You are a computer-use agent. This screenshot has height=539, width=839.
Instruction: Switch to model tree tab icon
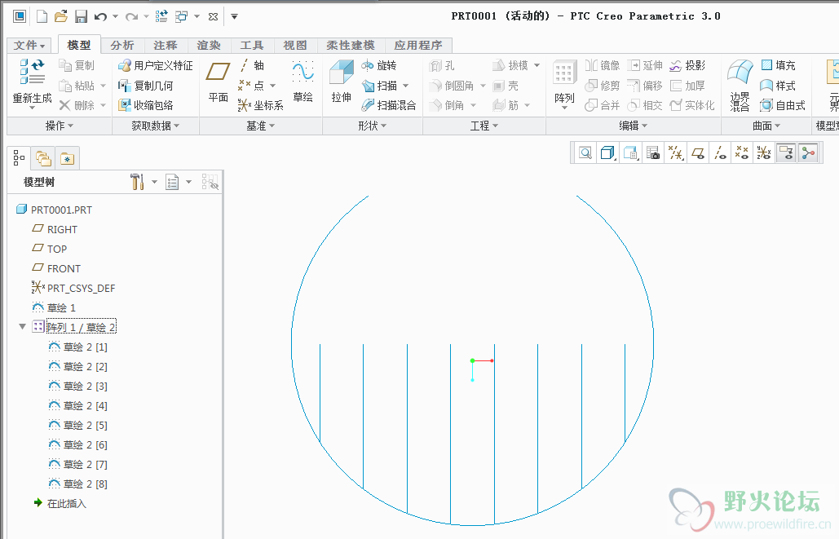[19, 157]
